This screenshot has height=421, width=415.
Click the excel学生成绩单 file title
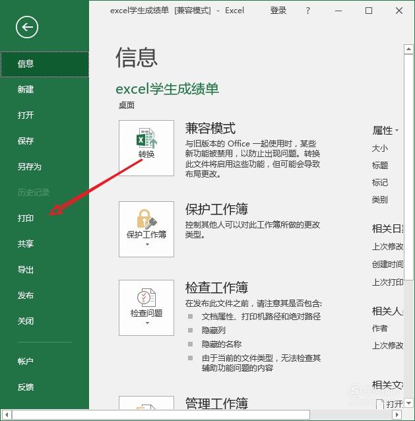(167, 89)
